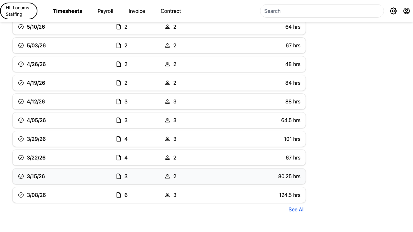Click the person icon in the 4/19/26 row
Image resolution: width=413 pixels, height=232 pixels.
coord(167,83)
